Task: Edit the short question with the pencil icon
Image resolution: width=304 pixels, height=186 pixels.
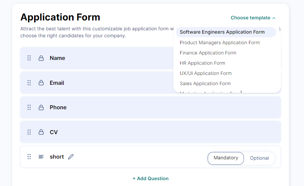Action: pos(71,157)
